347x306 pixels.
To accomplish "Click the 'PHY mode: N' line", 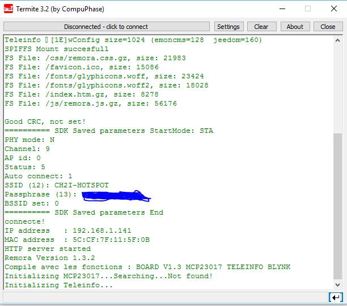I will (29, 140).
